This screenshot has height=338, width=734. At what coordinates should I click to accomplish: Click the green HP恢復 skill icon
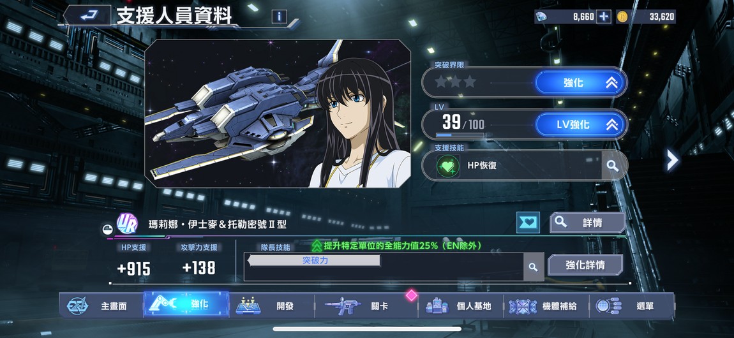coord(448,166)
